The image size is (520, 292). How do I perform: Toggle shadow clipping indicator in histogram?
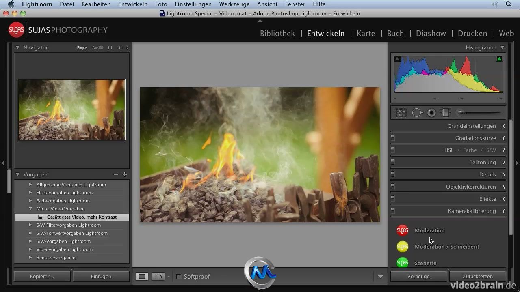pos(397,59)
